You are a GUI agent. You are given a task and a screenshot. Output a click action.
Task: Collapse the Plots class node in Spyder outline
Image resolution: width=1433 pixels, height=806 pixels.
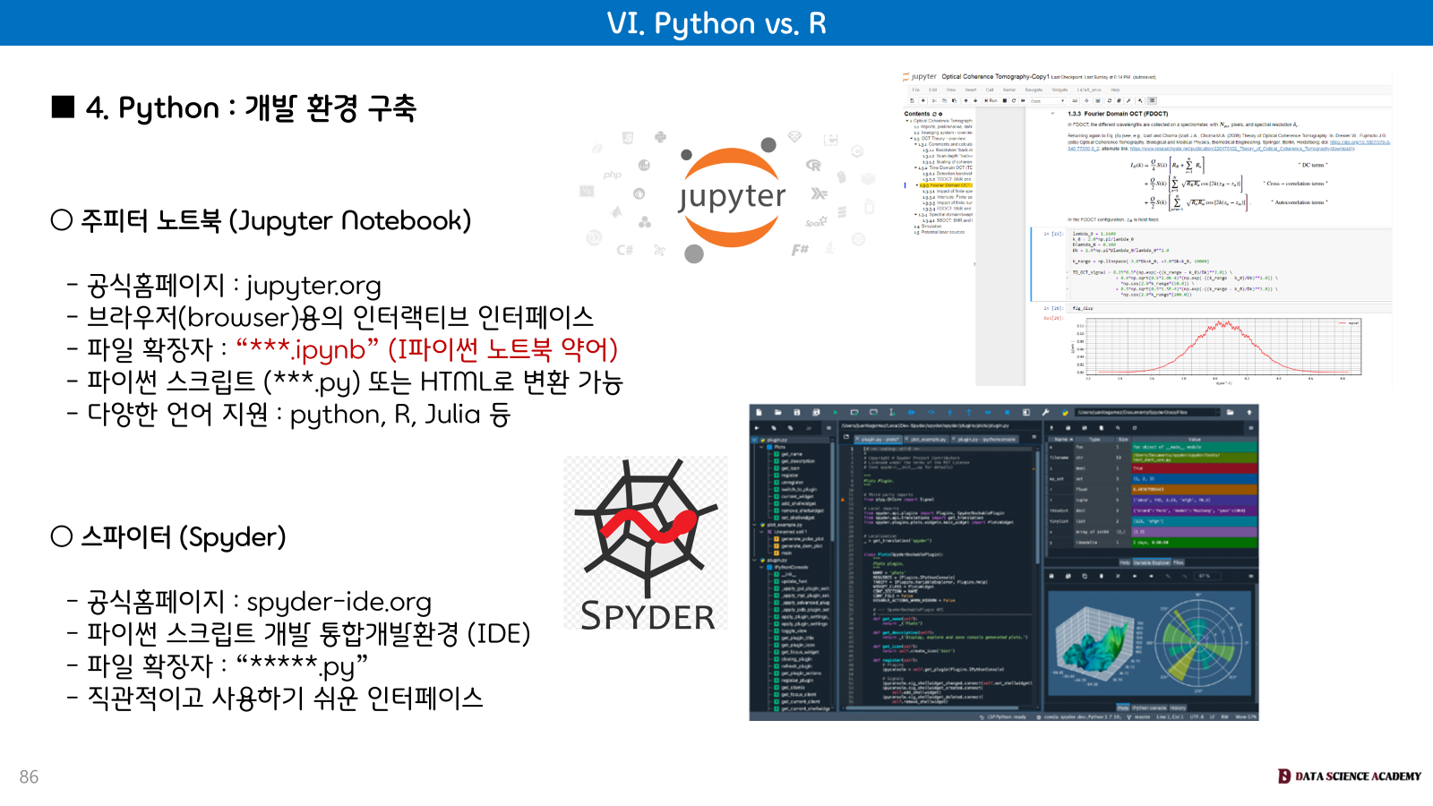pyautogui.click(x=761, y=447)
